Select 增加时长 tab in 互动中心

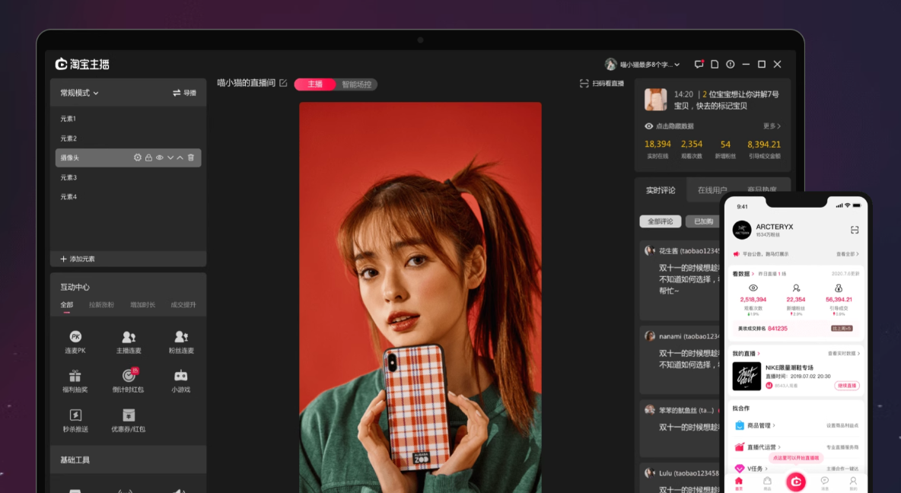click(x=142, y=304)
